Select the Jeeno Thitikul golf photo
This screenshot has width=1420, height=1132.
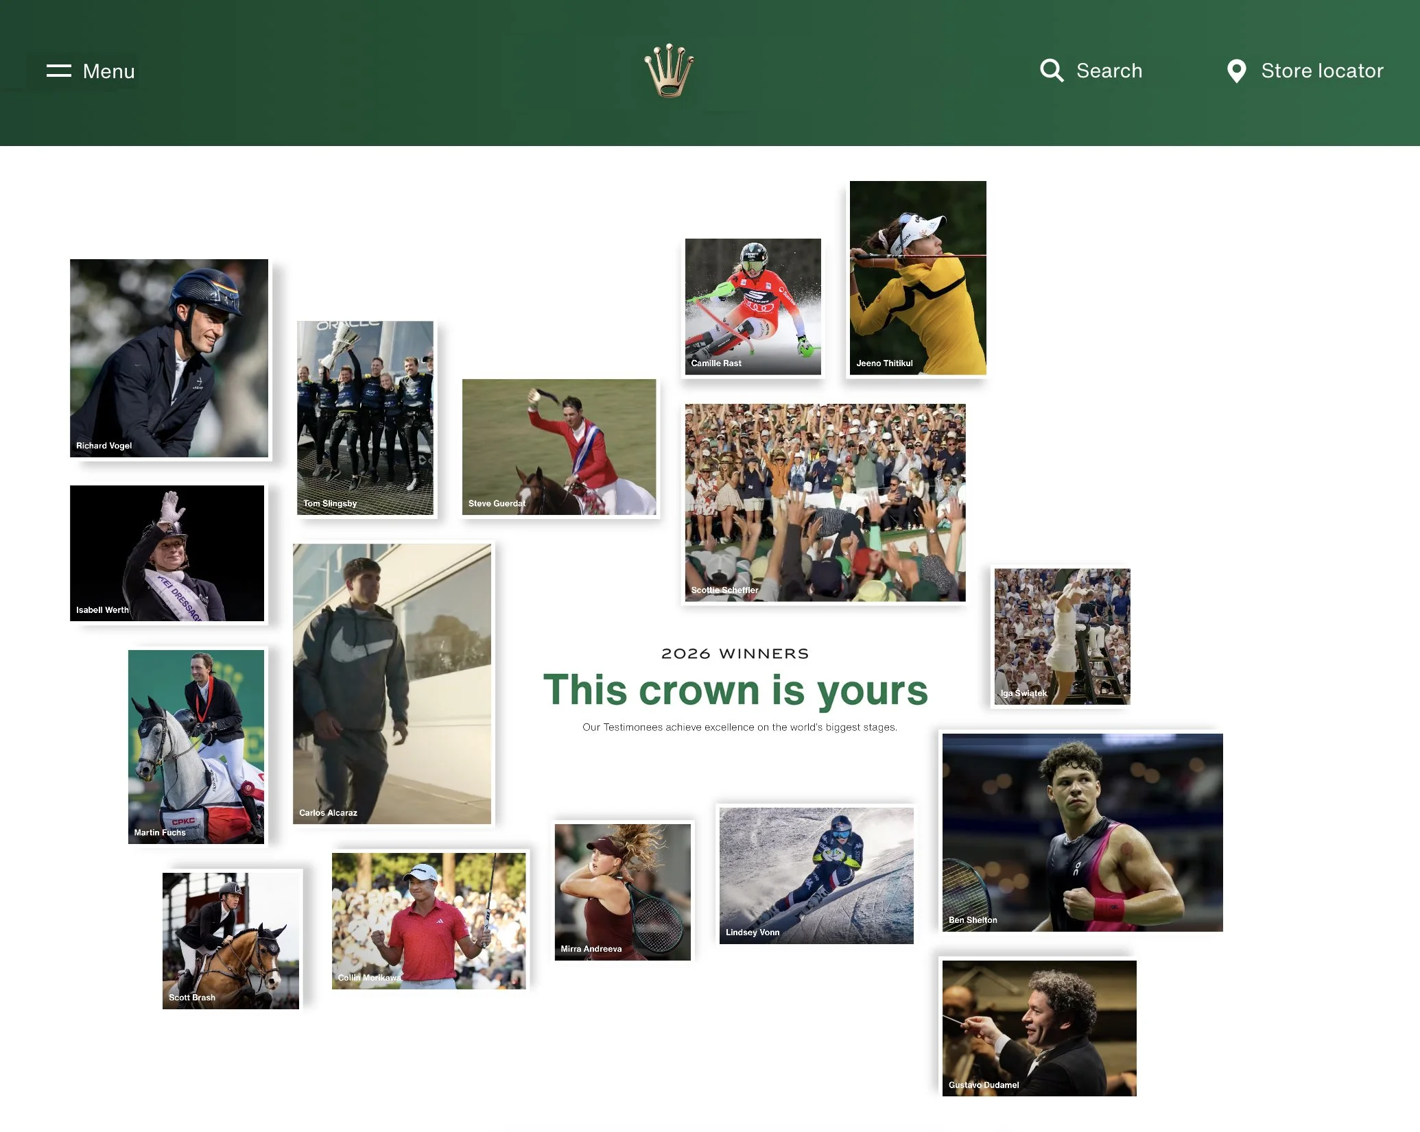(918, 278)
